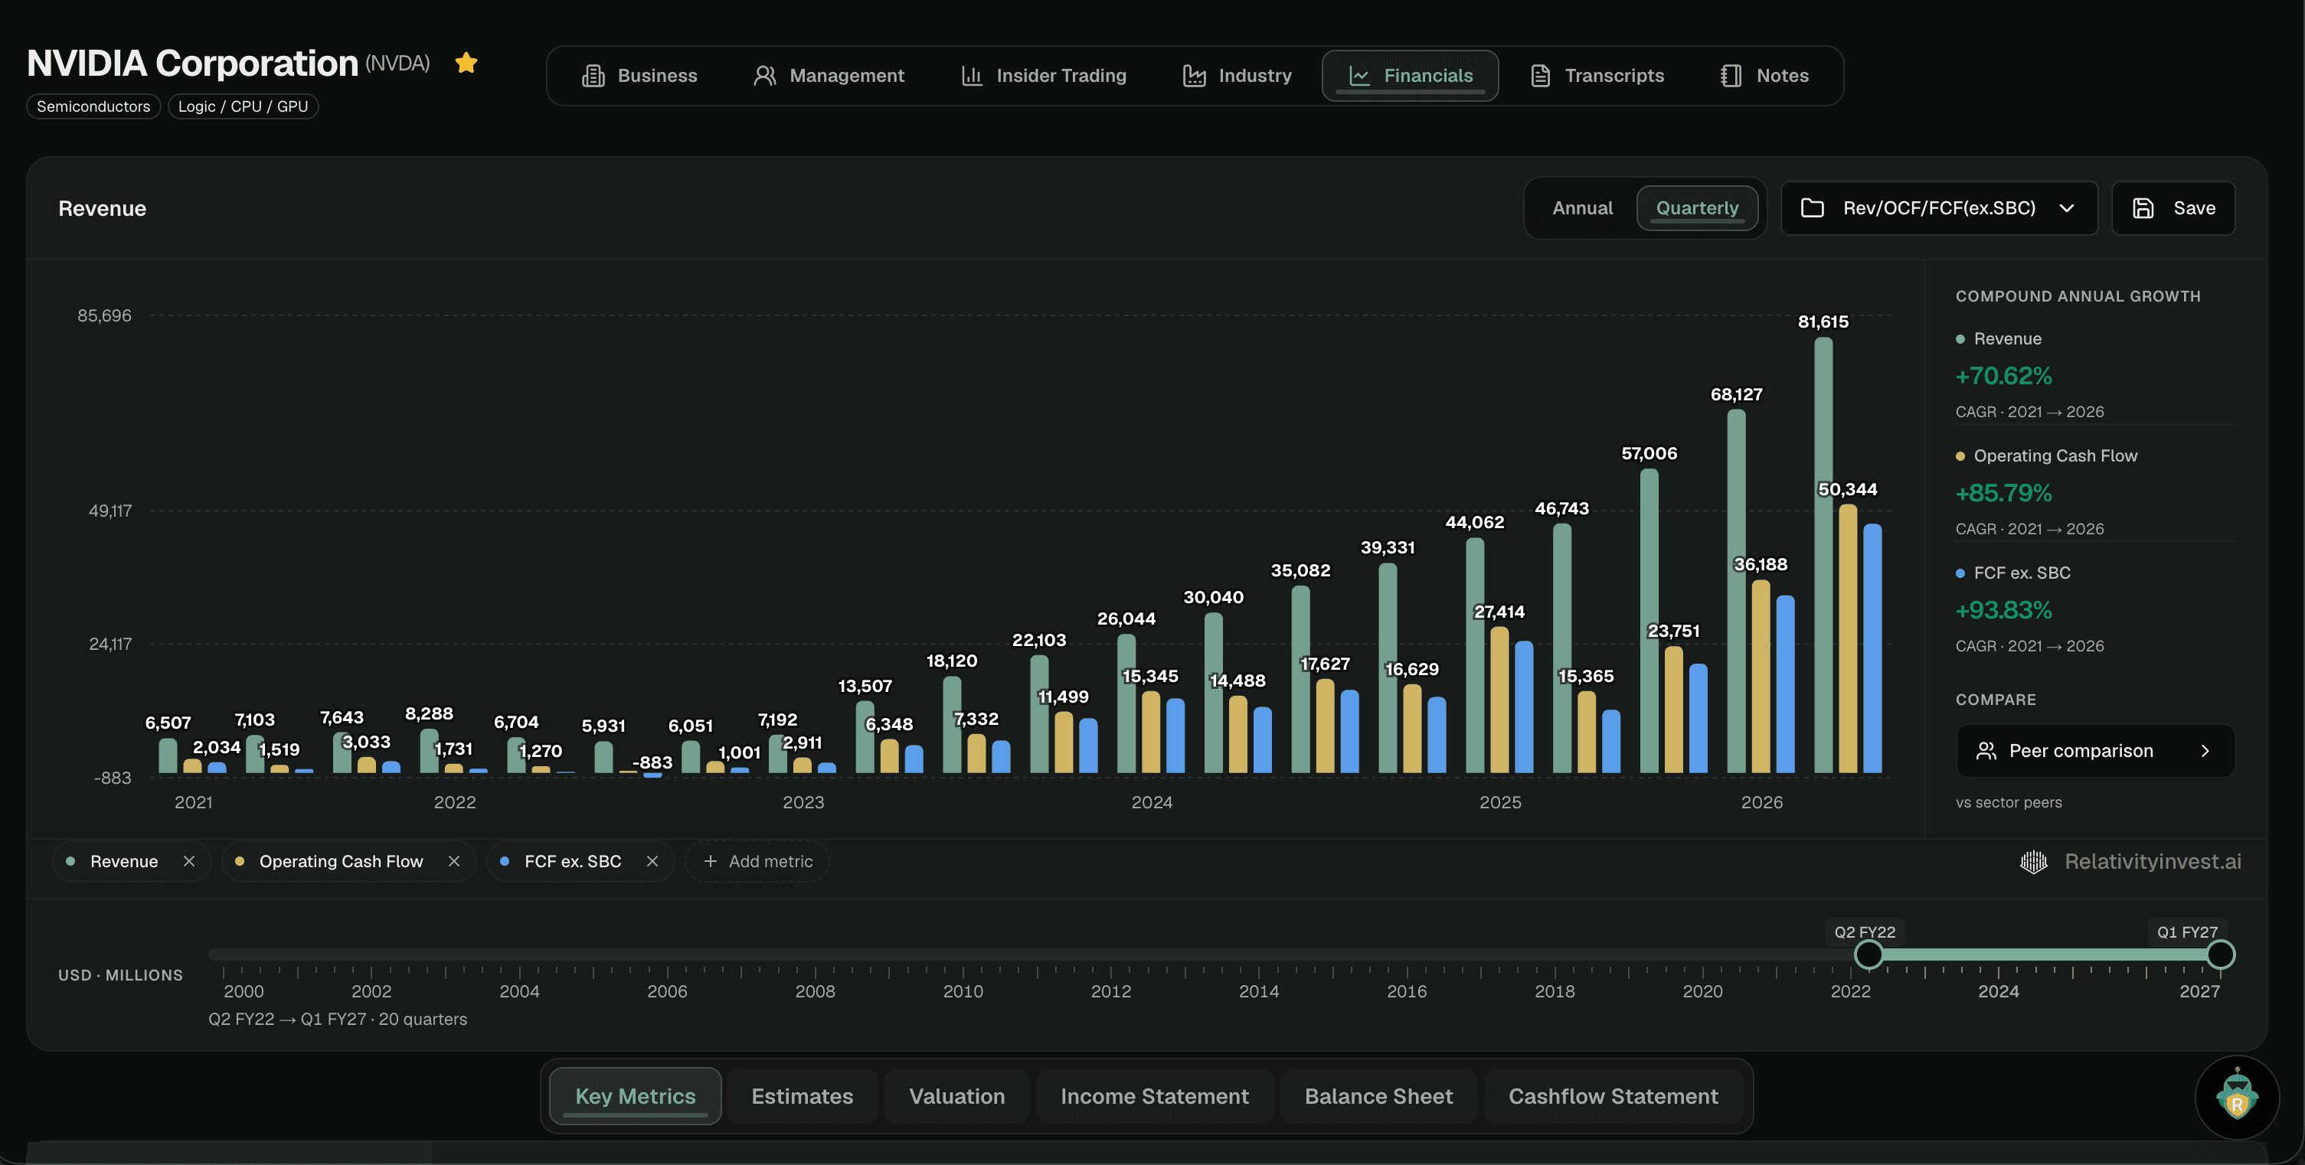Open the Insider Trading tab

point(1043,76)
